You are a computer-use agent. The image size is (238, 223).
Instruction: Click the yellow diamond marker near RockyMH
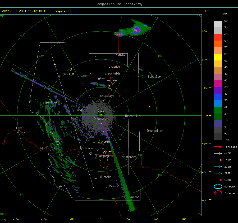click(x=71, y=69)
